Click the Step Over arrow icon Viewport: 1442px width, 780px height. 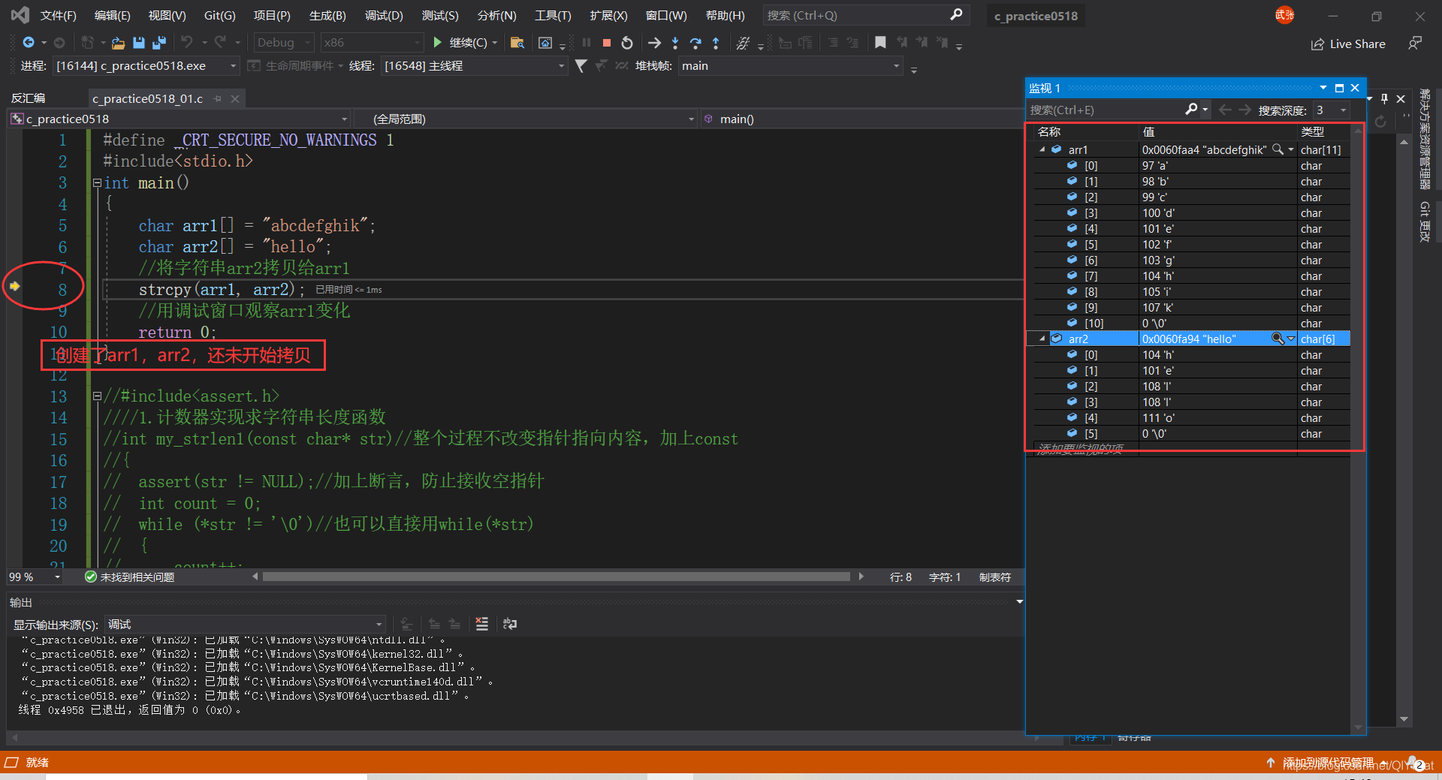695,43
